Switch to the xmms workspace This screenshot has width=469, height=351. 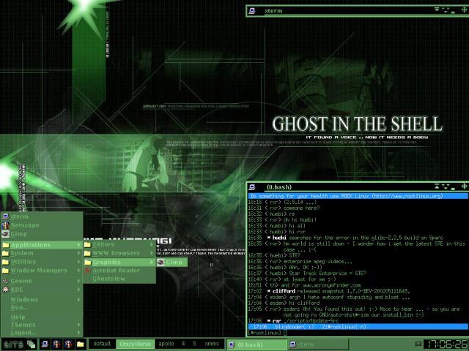pos(212,344)
